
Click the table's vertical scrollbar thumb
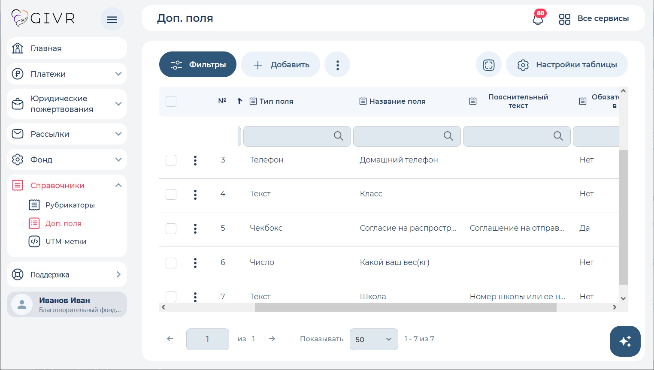[x=623, y=217]
